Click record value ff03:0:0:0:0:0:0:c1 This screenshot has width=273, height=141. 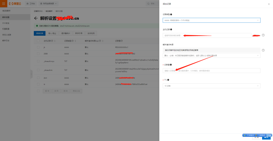tap(122, 47)
